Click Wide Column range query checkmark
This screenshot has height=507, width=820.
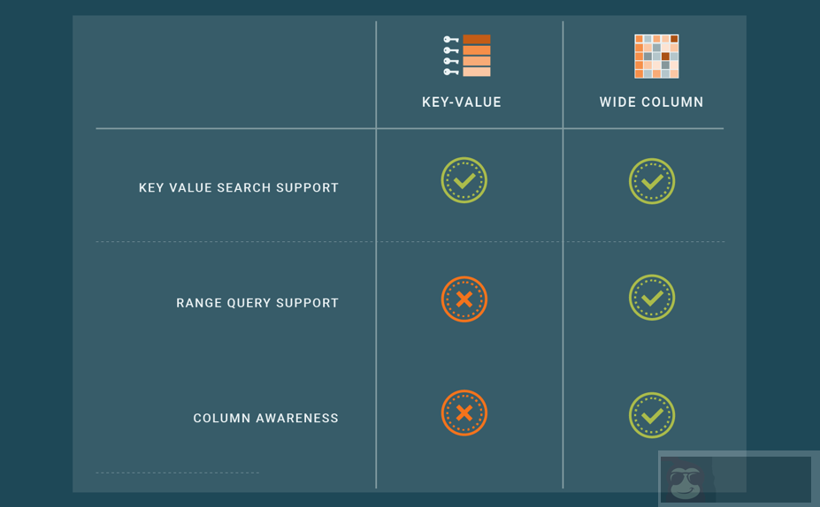[652, 298]
